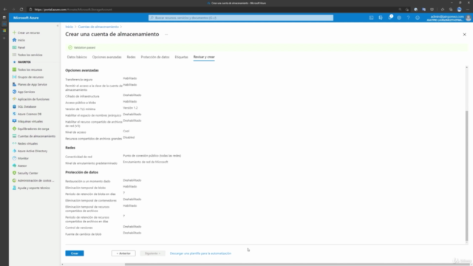
Task: Click the browser address bar
Action: pyautogui.click(x=211, y=10)
